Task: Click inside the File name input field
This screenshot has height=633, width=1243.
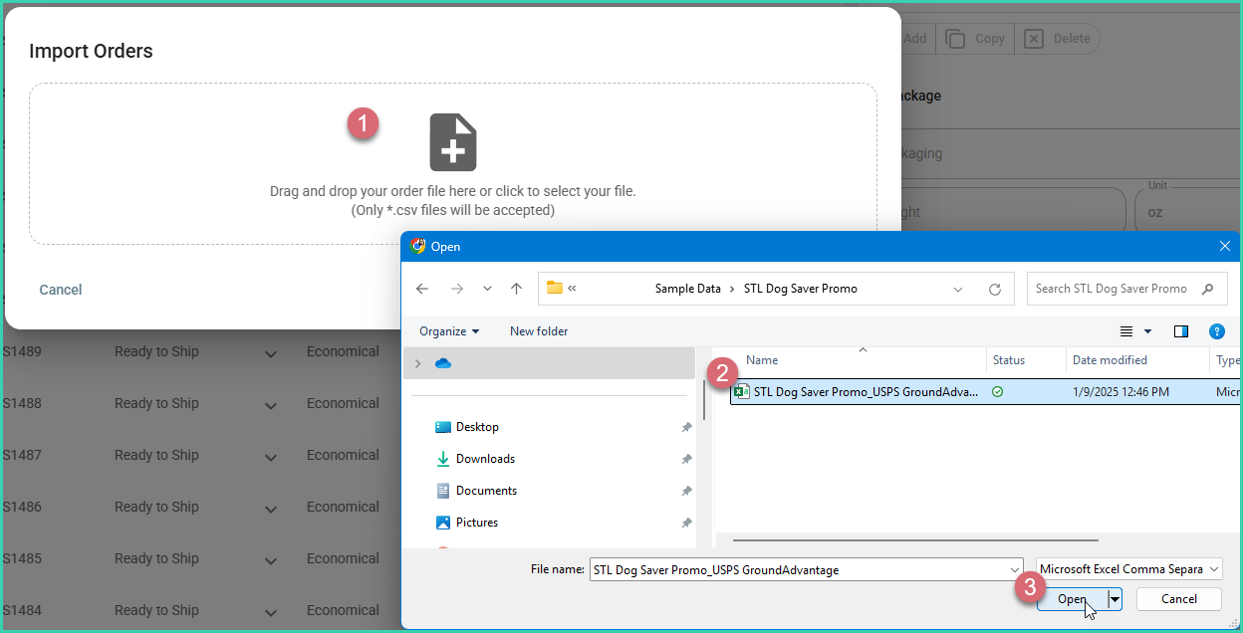Action: 797,568
